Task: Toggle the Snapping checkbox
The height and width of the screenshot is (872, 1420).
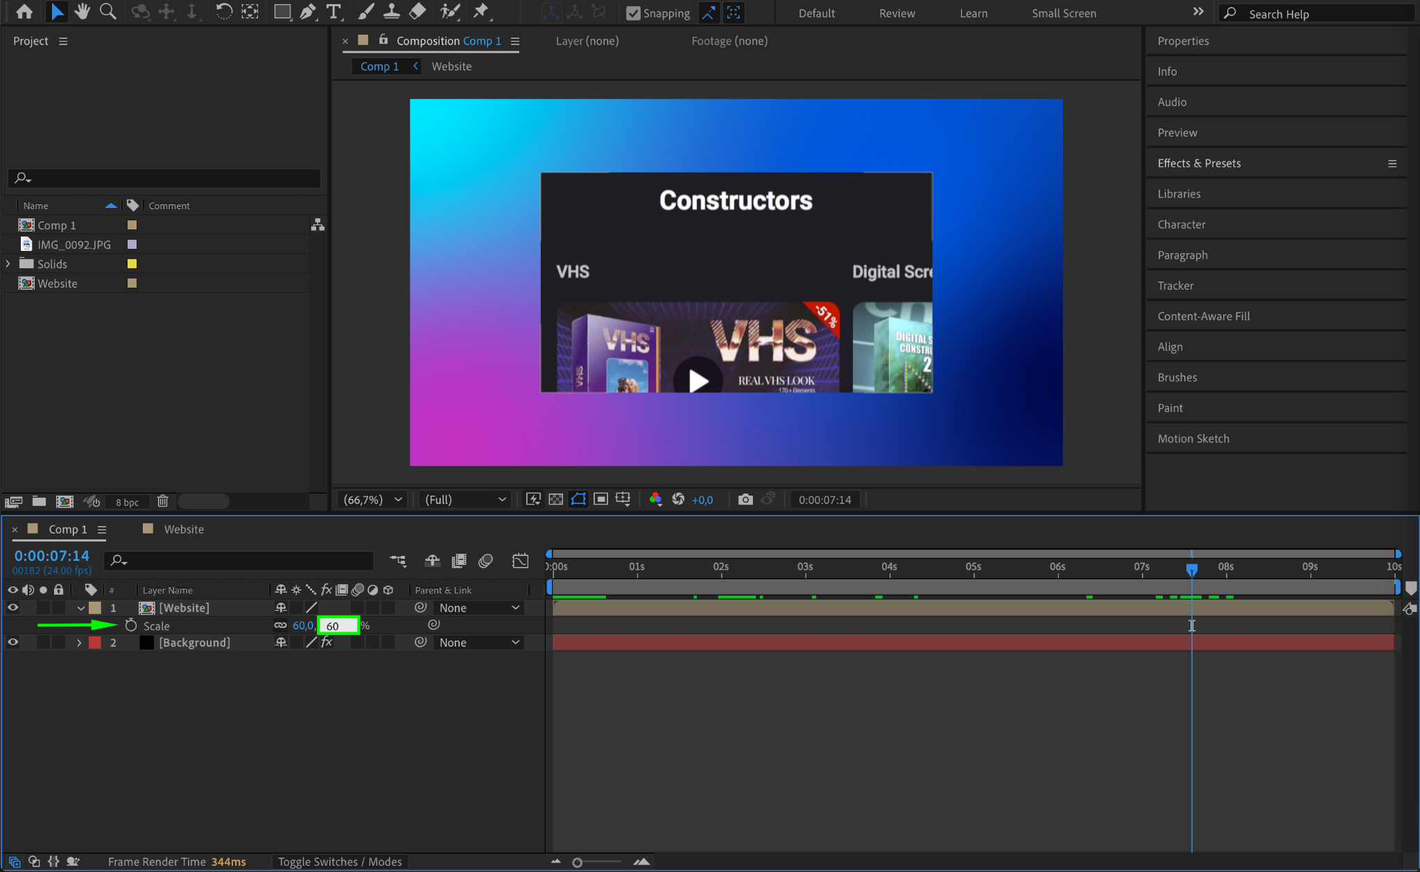Action: coord(633,13)
